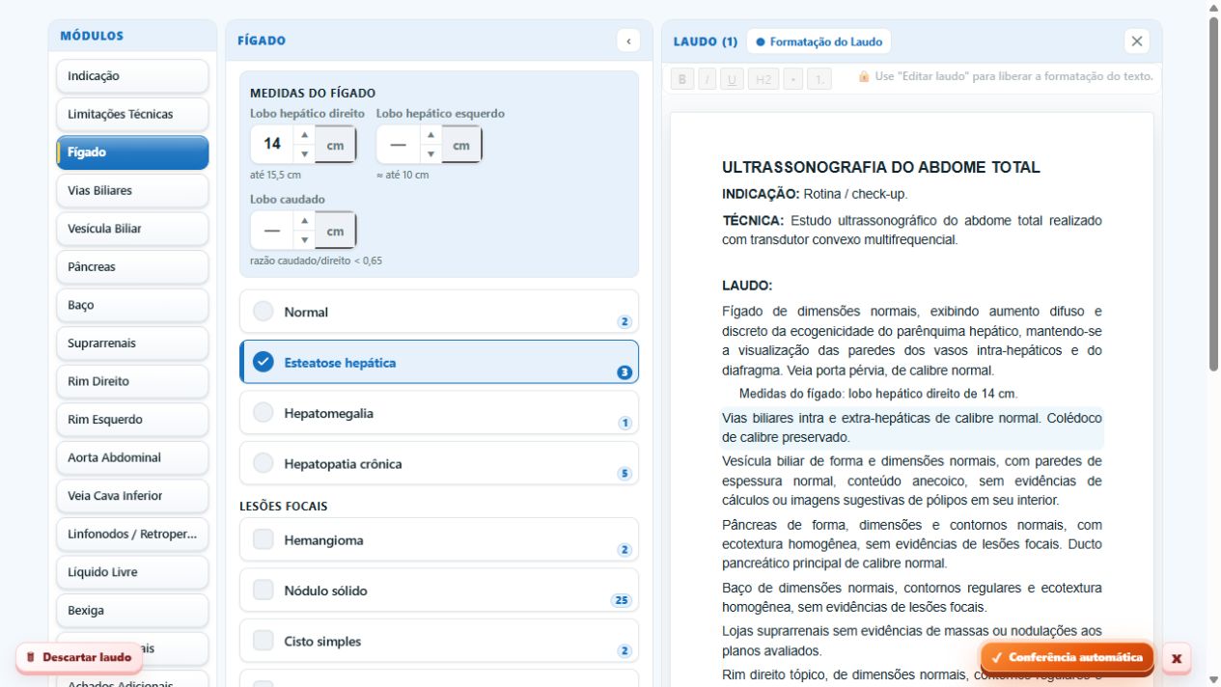Click the Descartar laudo button
This screenshot has width=1221, height=687.
[79, 657]
